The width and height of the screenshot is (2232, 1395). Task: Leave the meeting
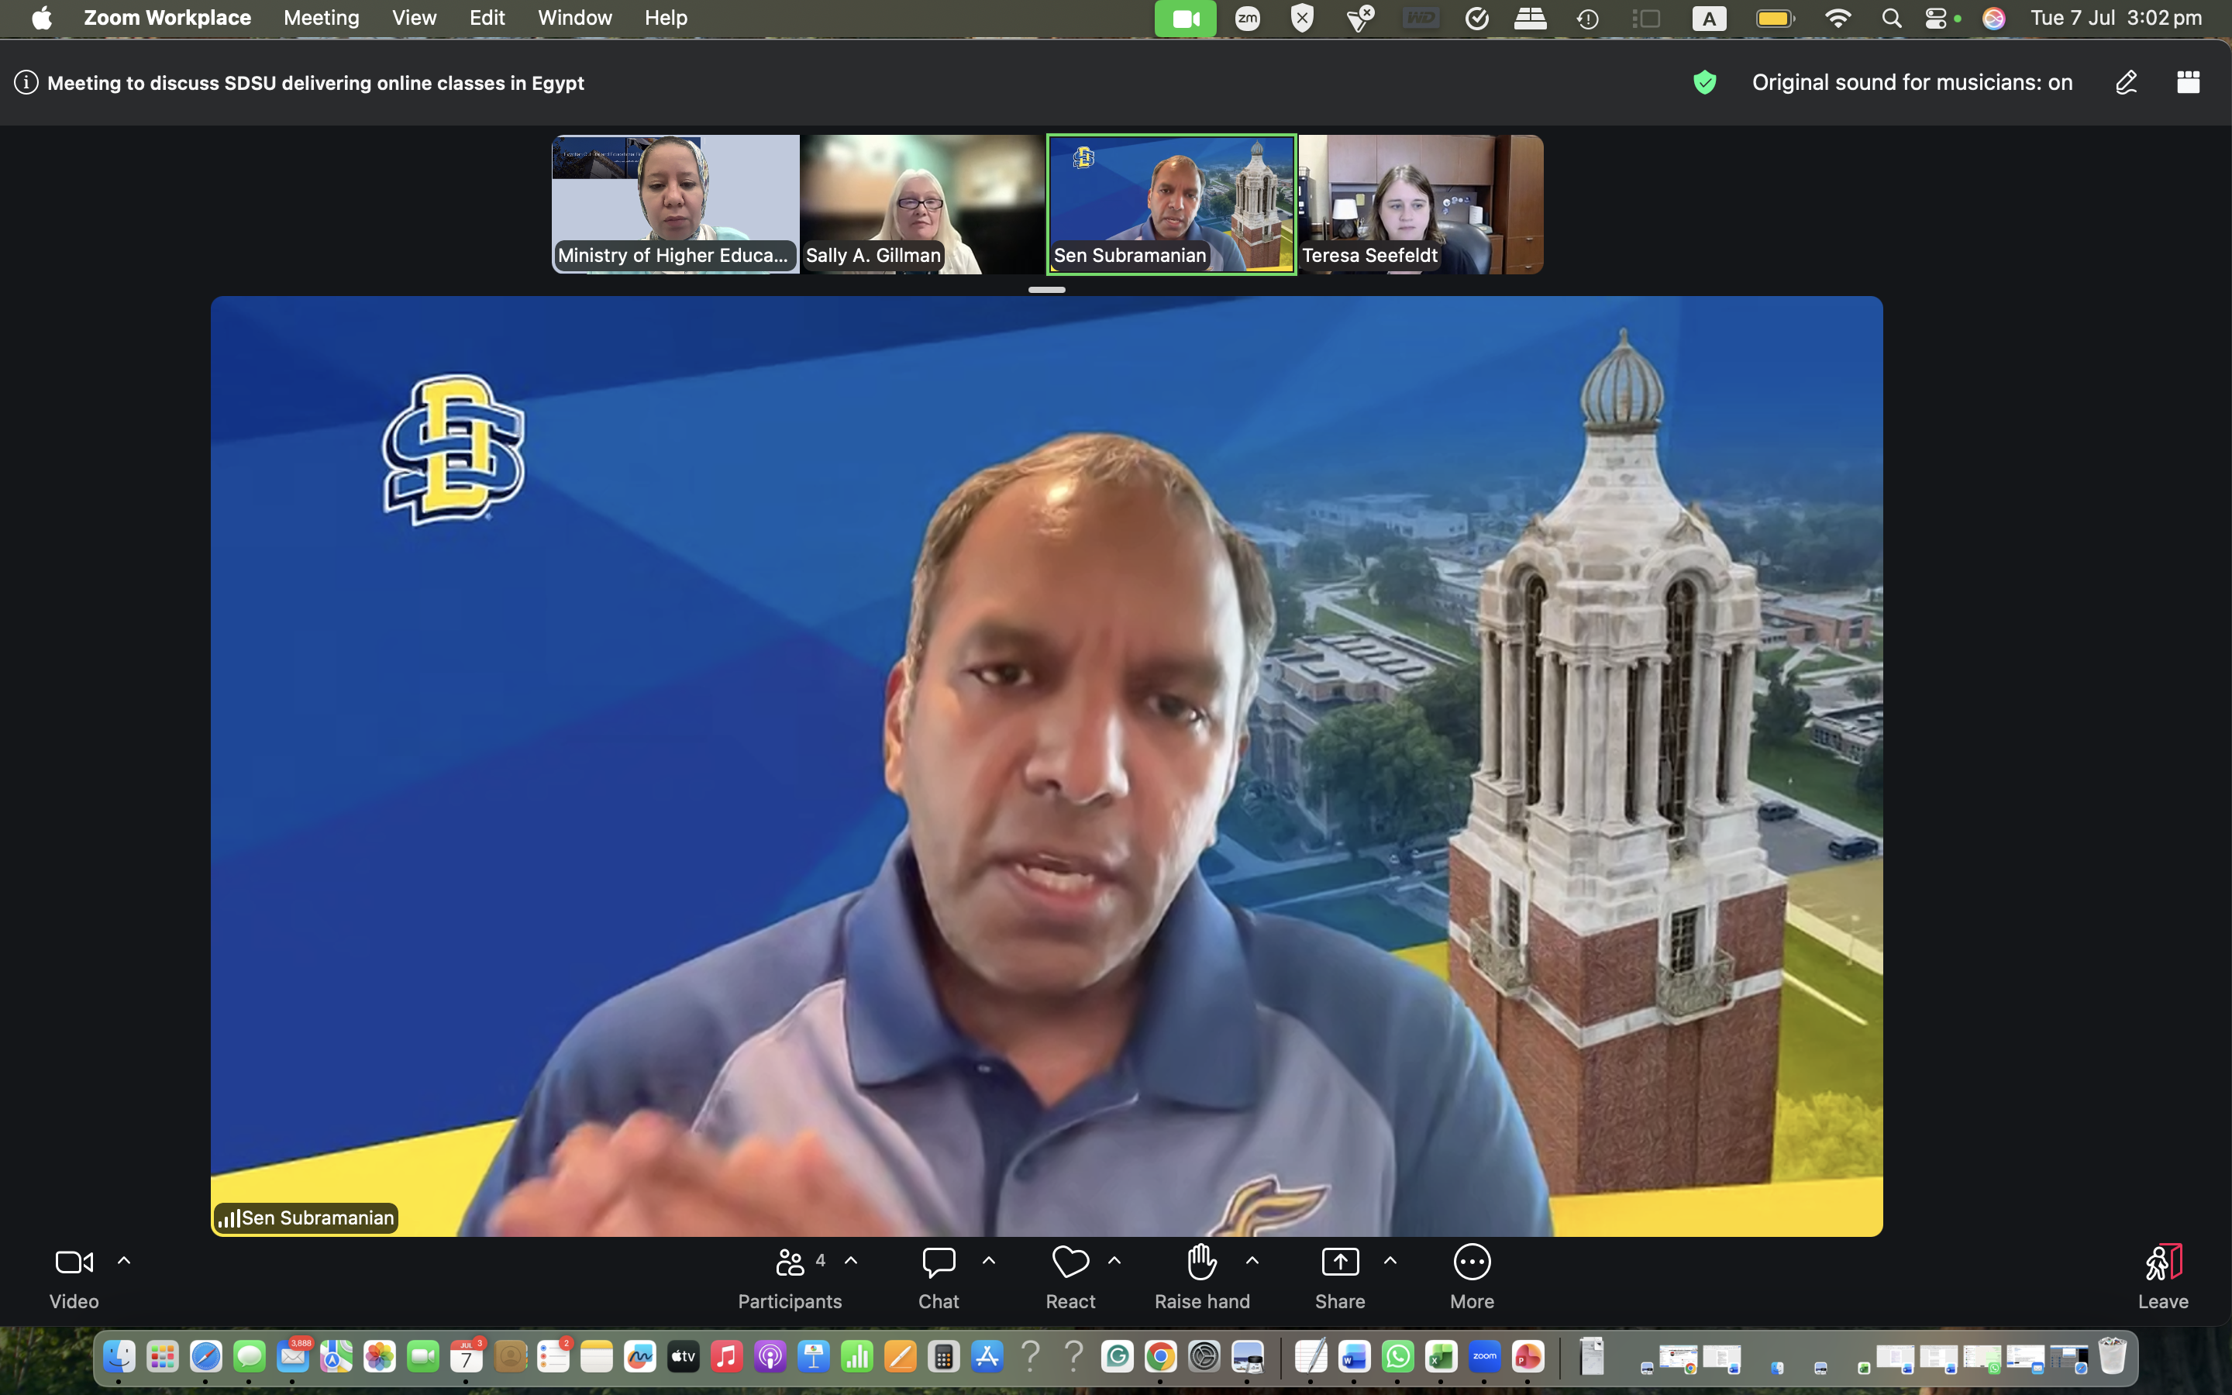[2163, 1277]
